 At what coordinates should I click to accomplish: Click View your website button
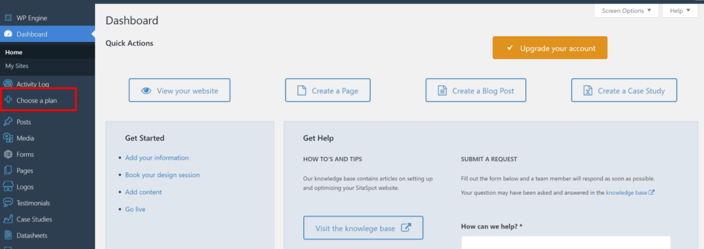179,91
